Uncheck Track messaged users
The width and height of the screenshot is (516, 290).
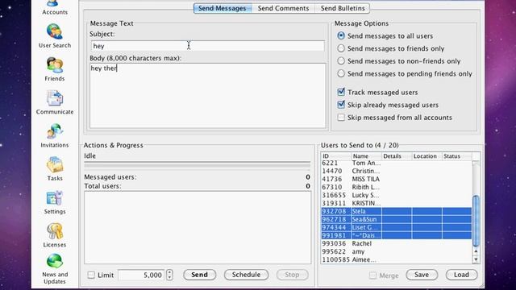click(x=341, y=92)
